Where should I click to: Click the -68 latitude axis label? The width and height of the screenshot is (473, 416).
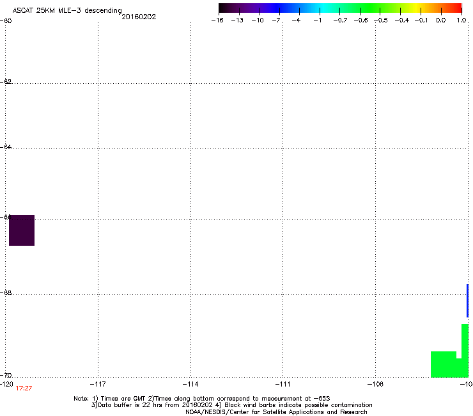pyautogui.click(x=6, y=292)
